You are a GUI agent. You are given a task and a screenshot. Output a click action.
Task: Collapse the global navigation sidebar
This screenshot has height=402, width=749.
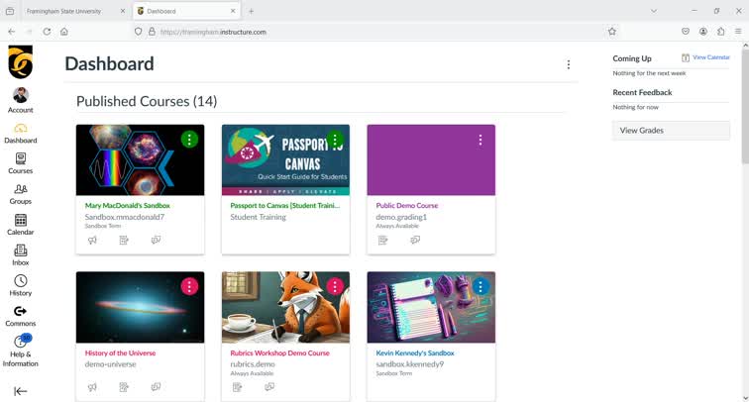(20, 391)
